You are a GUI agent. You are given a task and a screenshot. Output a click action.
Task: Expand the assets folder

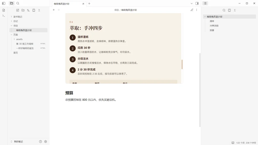(14, 39)
